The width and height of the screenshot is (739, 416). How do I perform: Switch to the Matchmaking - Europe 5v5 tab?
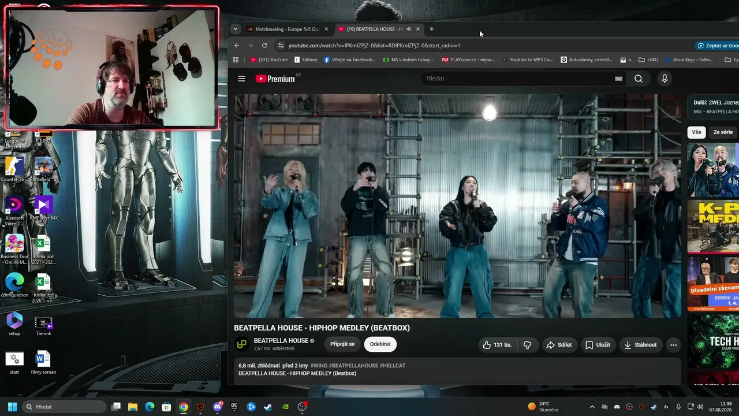(x=286, y=29)
